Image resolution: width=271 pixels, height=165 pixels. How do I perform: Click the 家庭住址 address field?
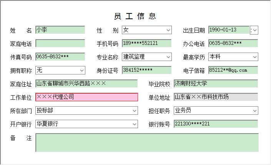click(86, 84)
